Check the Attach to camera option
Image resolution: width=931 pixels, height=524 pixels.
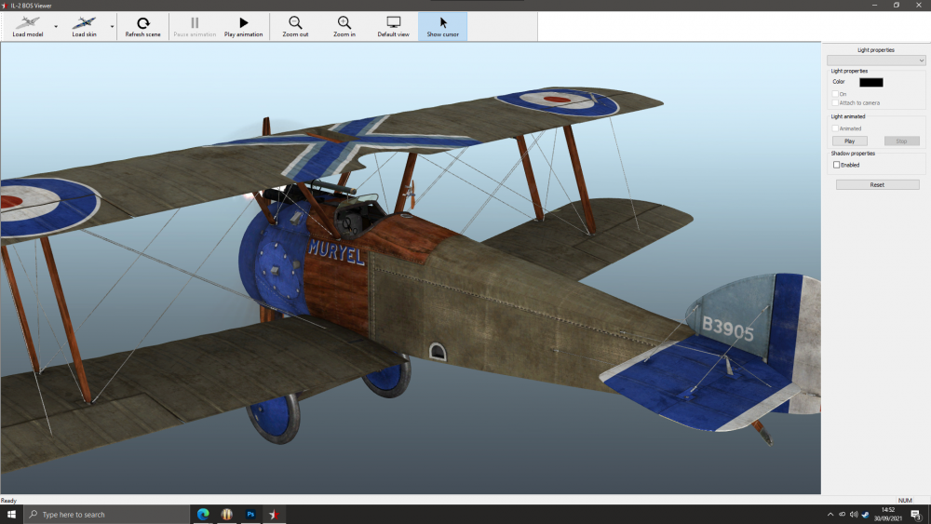[836, 102]
